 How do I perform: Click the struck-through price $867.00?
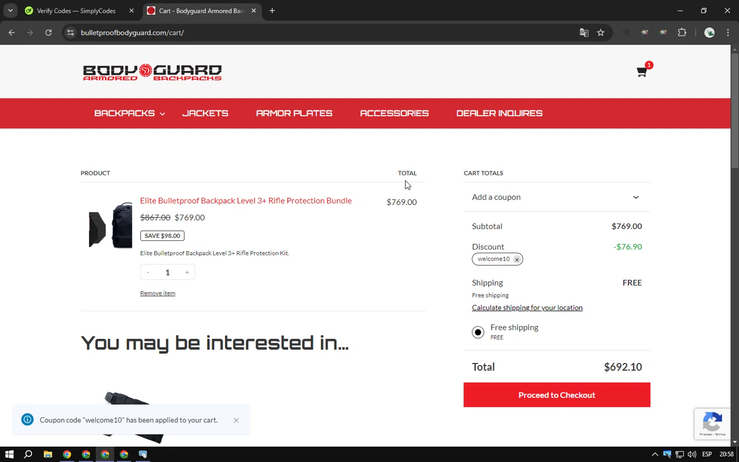(155, 218)
